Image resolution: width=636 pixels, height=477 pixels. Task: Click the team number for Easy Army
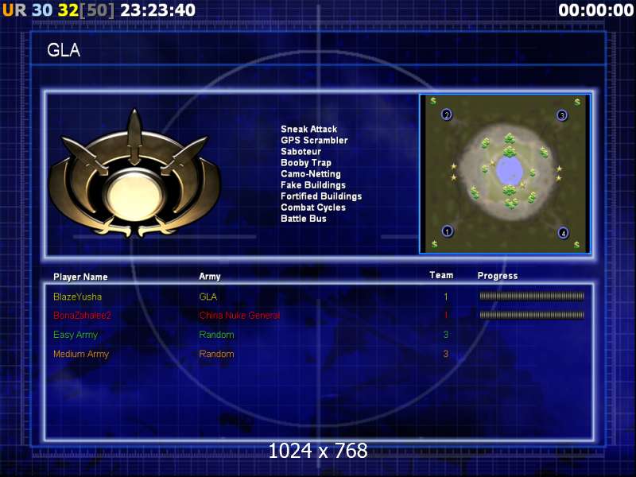tap(446, 335)
